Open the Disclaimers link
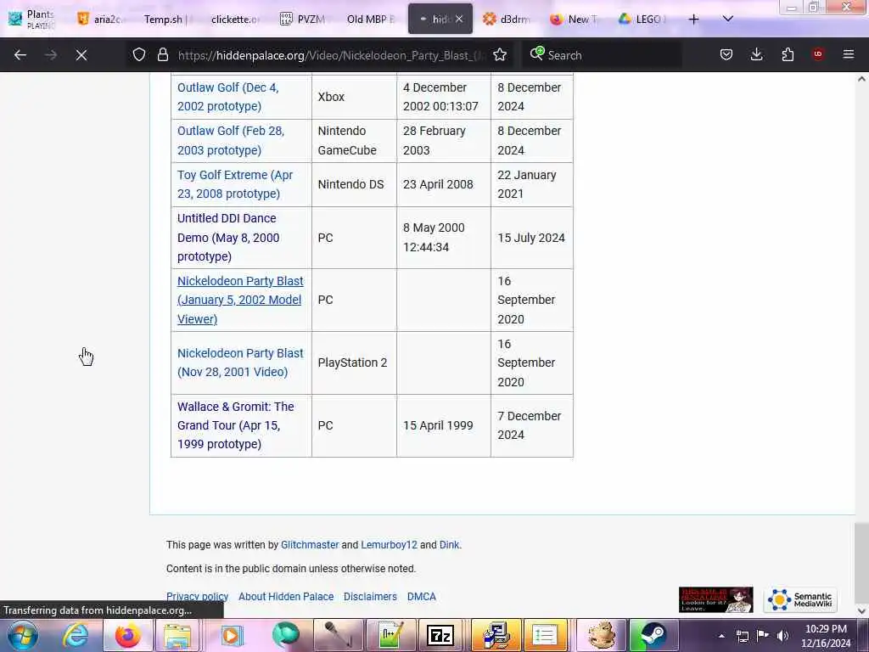 coord(370,597)
